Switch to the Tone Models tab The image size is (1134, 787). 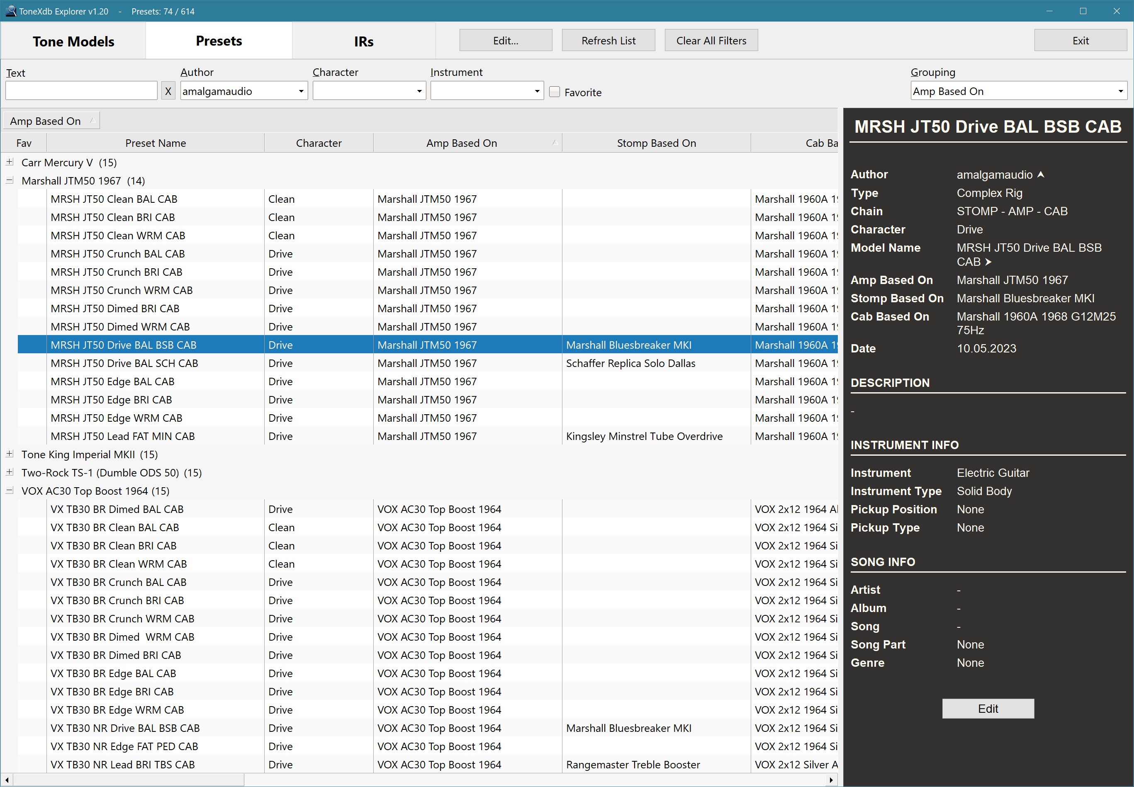pos(73,41)
